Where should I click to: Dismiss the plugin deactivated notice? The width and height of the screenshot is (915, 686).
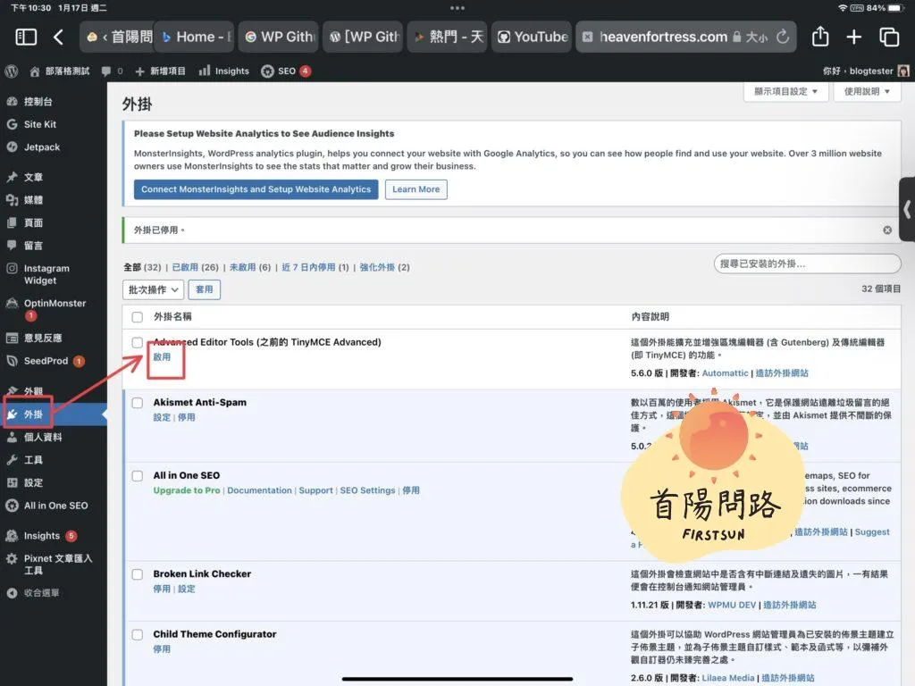click(x=887, y=230)
